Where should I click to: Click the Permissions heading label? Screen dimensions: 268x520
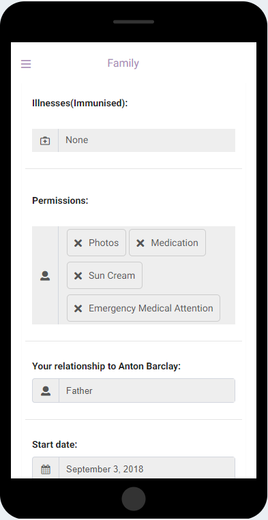click(x=60, y=200)
